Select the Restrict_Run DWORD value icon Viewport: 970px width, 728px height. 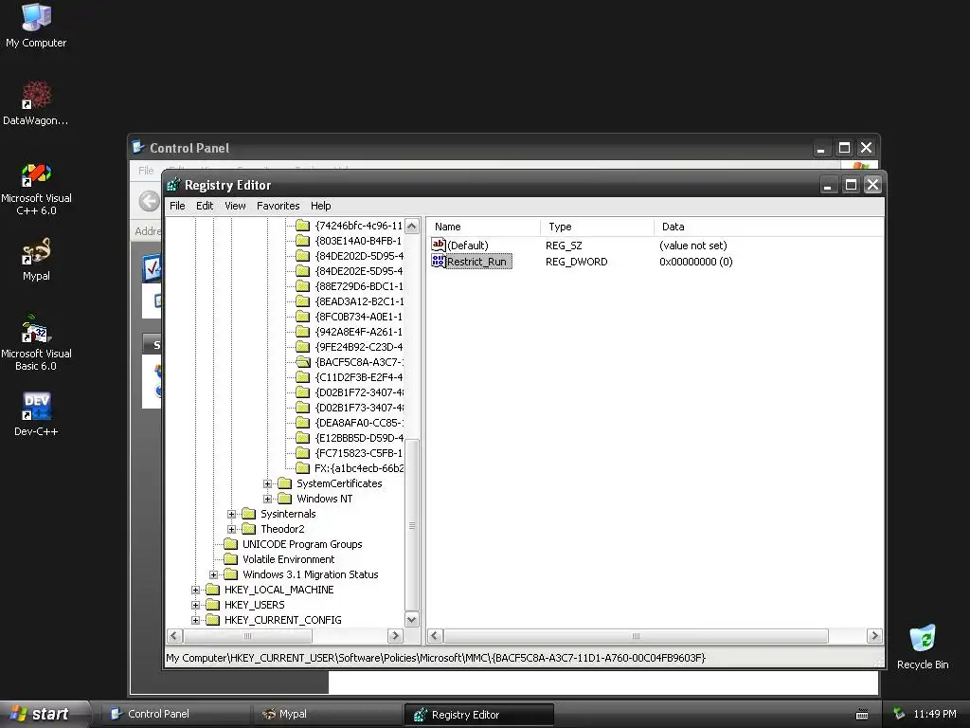click(x=438, y=262)
